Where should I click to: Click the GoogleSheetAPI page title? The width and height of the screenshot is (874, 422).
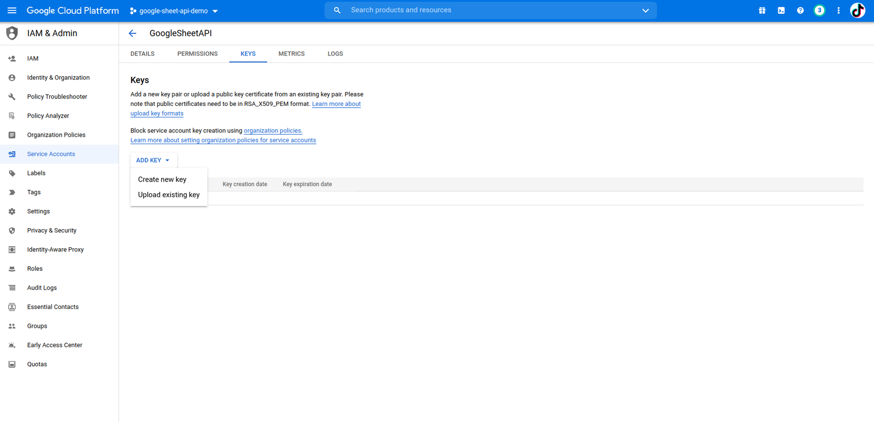181,33
